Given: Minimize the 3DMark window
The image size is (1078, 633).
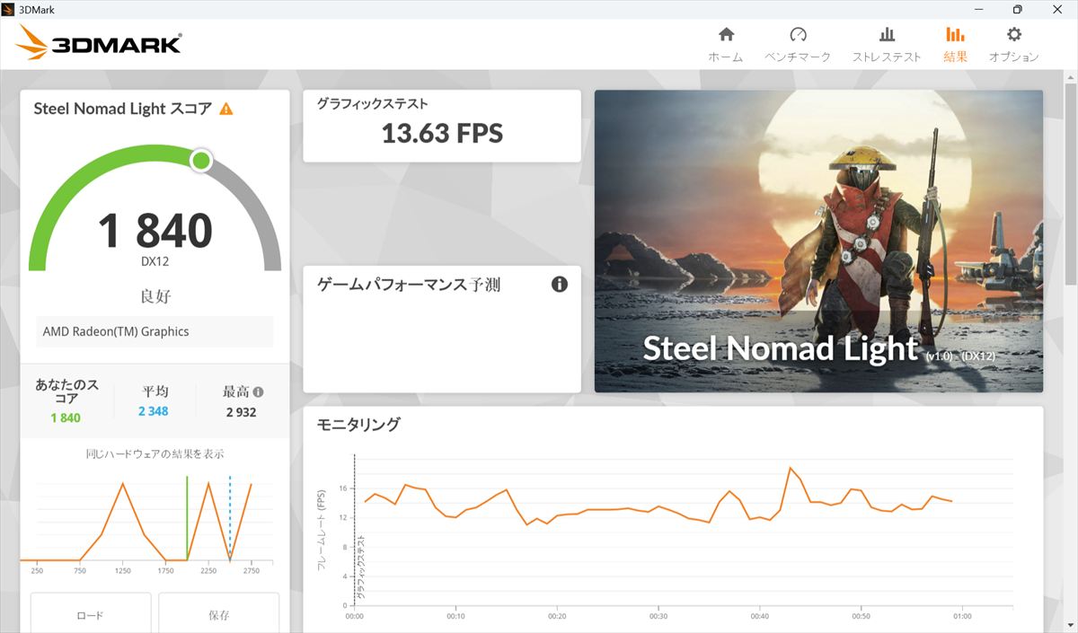Looking at the screenshot, I should (x=977, y=9).
